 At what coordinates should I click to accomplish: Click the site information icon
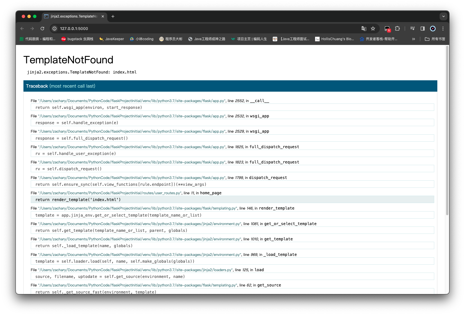point(55,29)
